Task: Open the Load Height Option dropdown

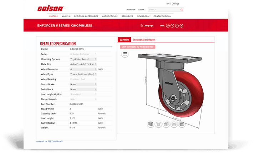Action: coord(83,94)
